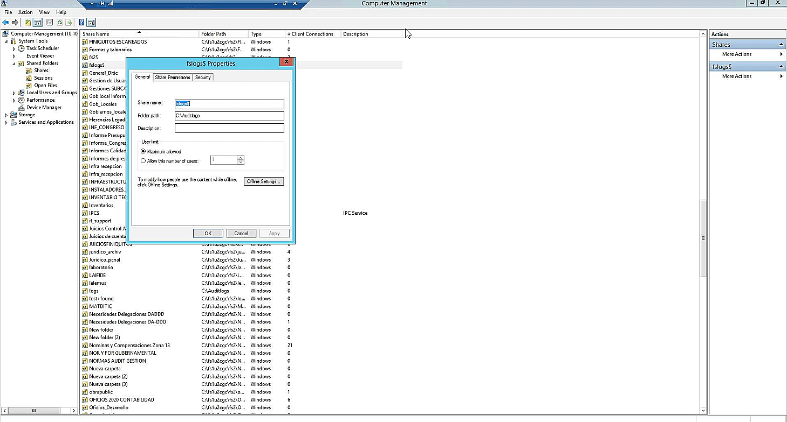787x422 pixels.
Task: Select the OFICIOS 2020 CONTABILIDAD share row
Action: 121,400
